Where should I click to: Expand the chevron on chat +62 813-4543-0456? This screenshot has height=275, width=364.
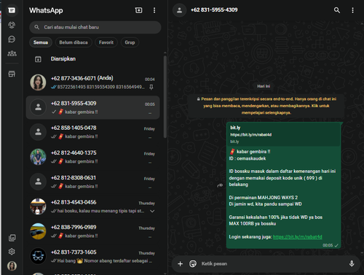pyautogui.click(x=152, y=211)
